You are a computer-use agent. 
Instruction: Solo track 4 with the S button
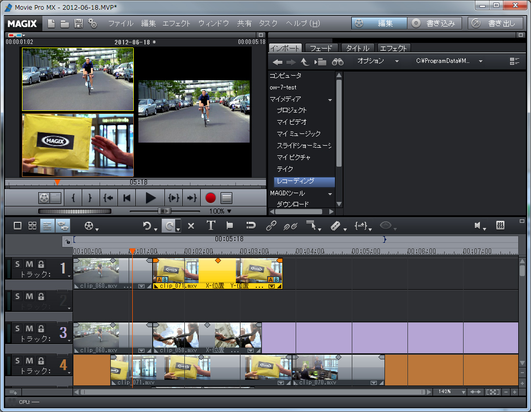(17, 361)
